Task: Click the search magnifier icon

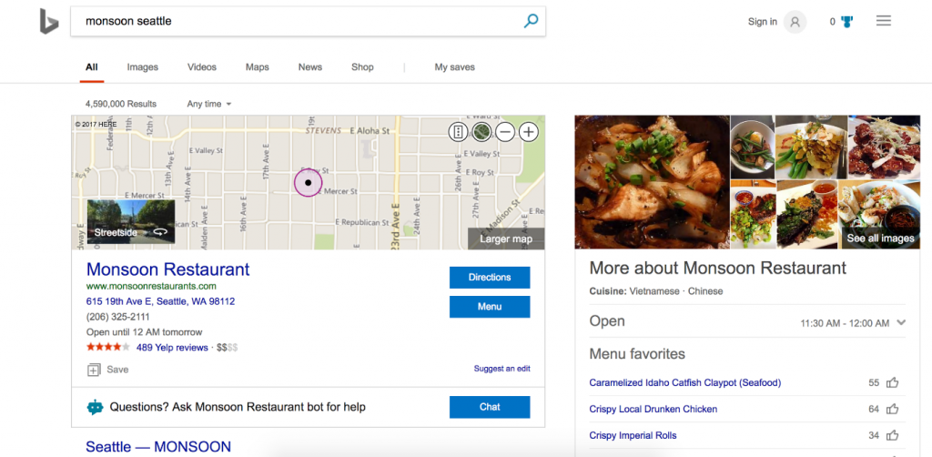Action: 531,22
